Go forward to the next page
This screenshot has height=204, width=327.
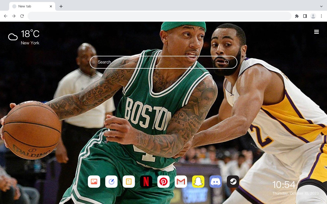pos(14,16)
